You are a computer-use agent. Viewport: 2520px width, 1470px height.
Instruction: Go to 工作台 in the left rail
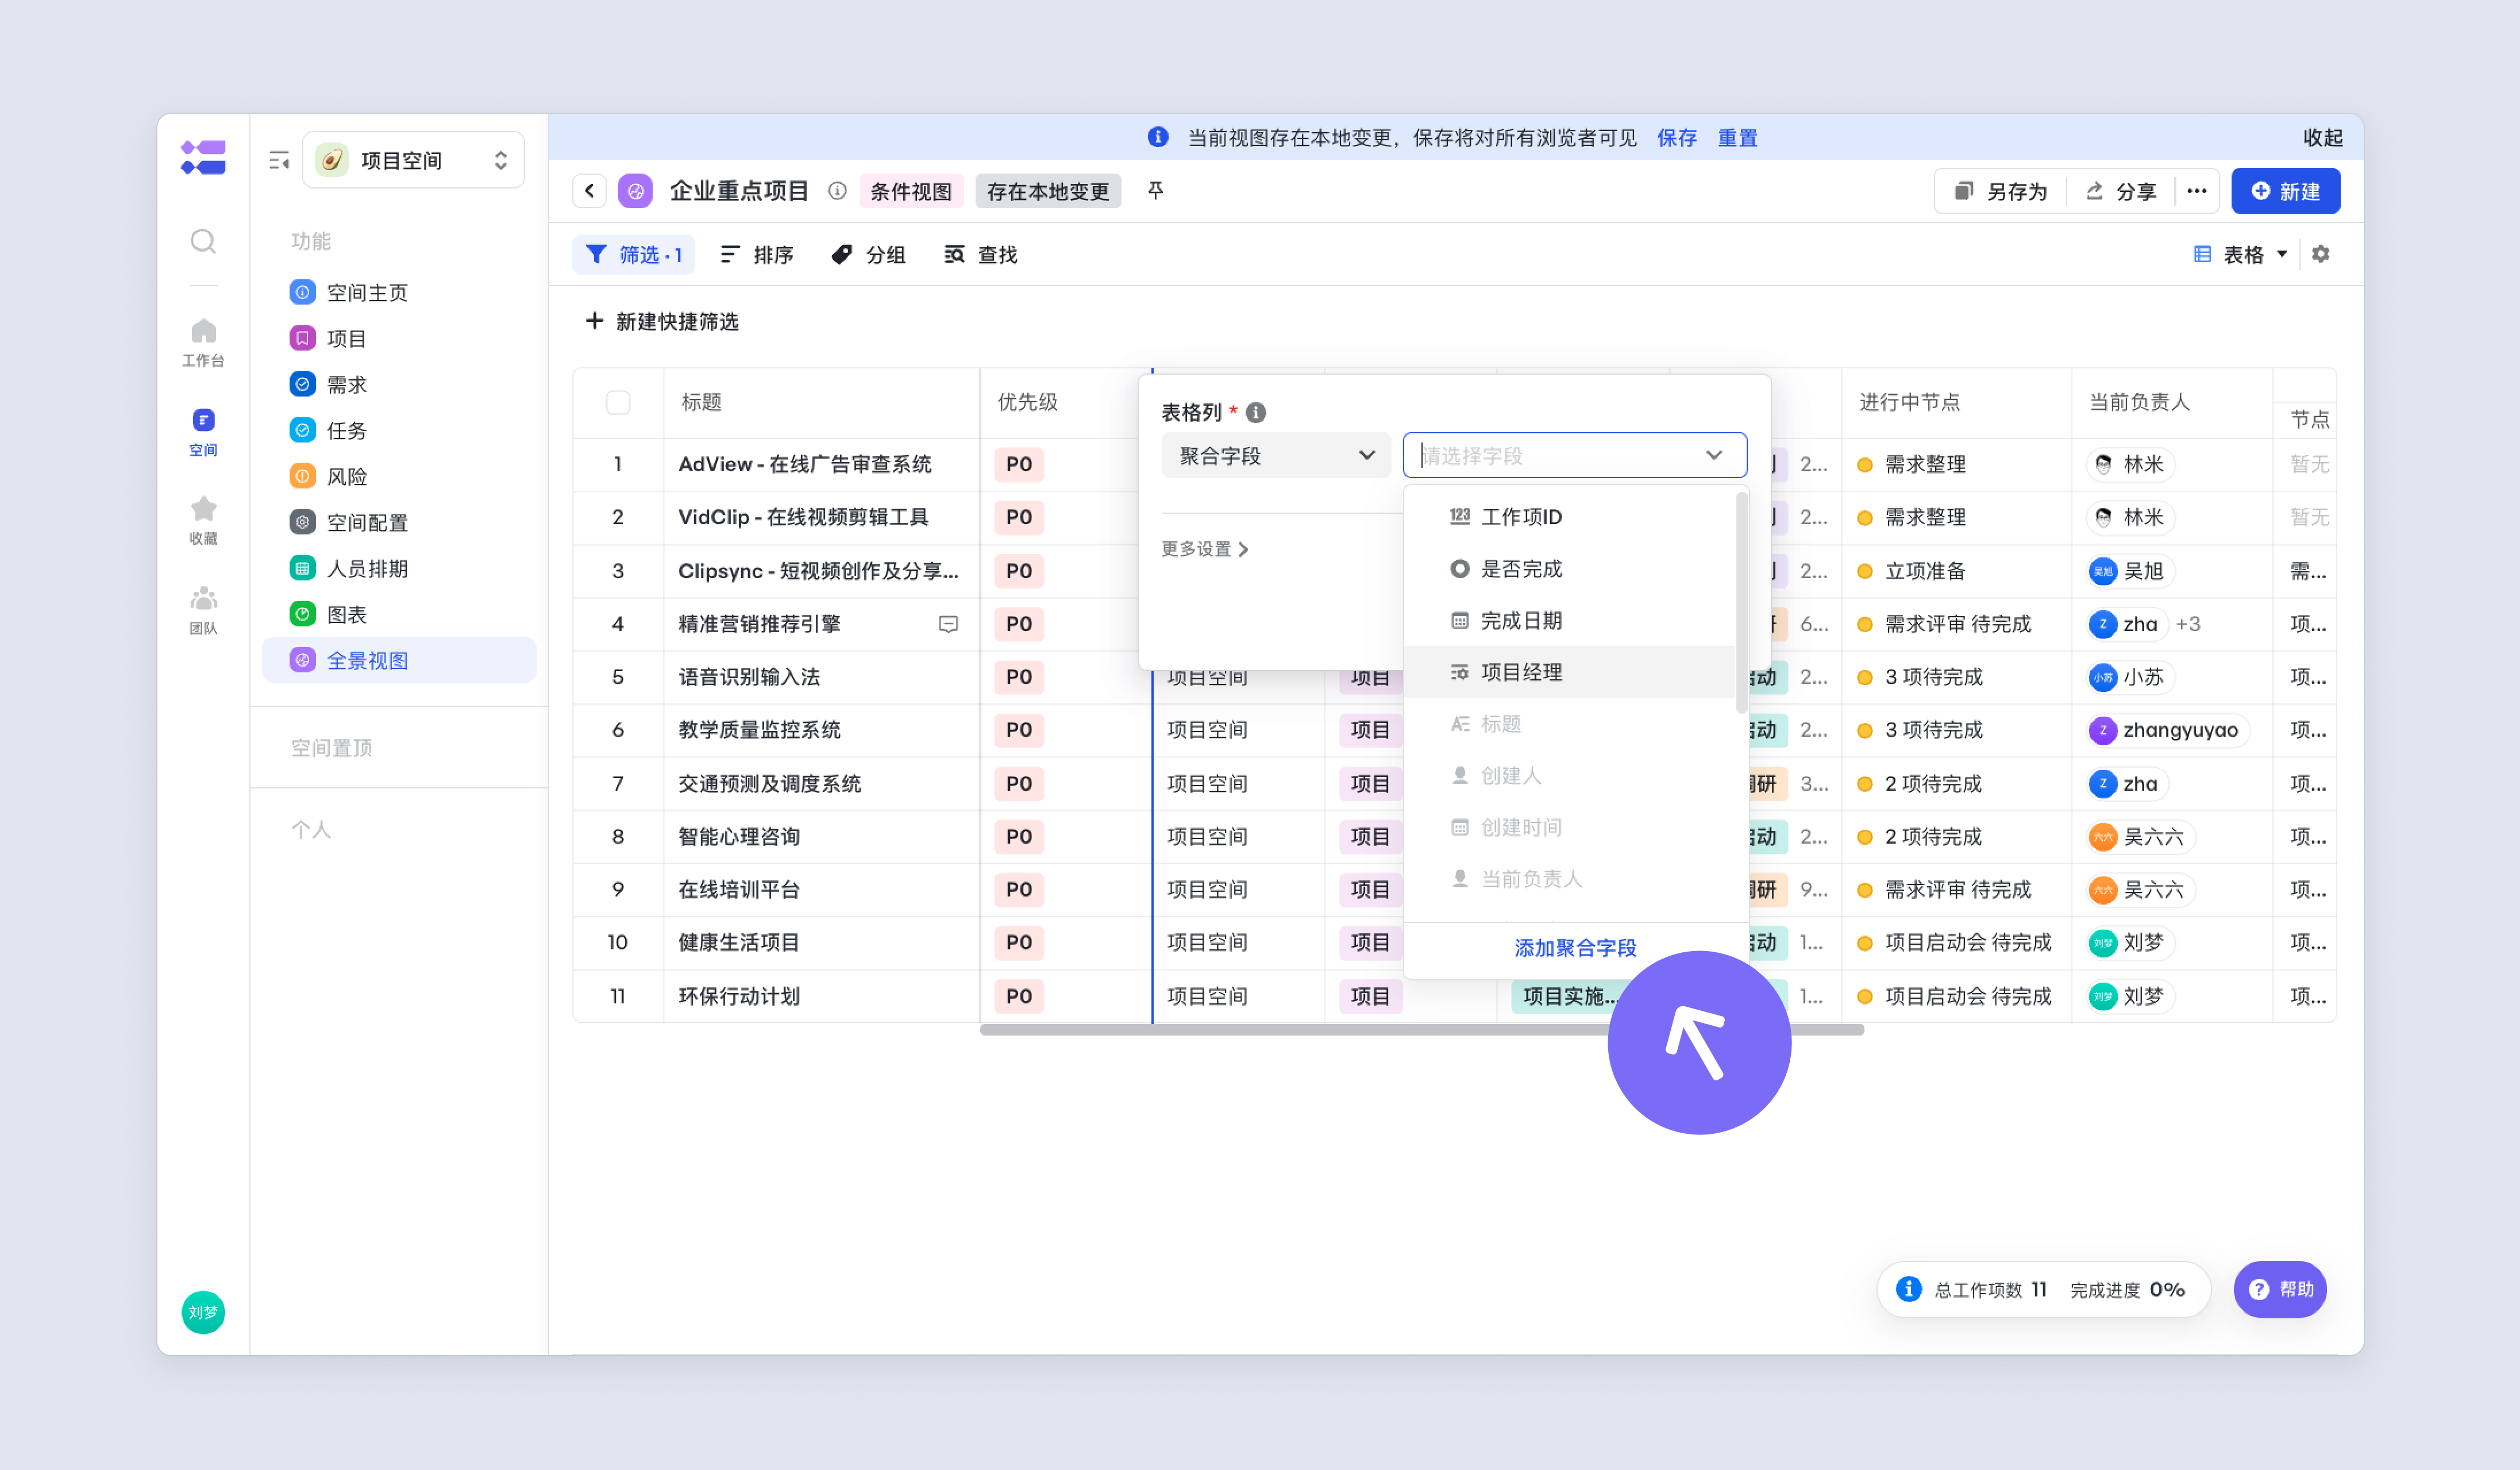203,342
